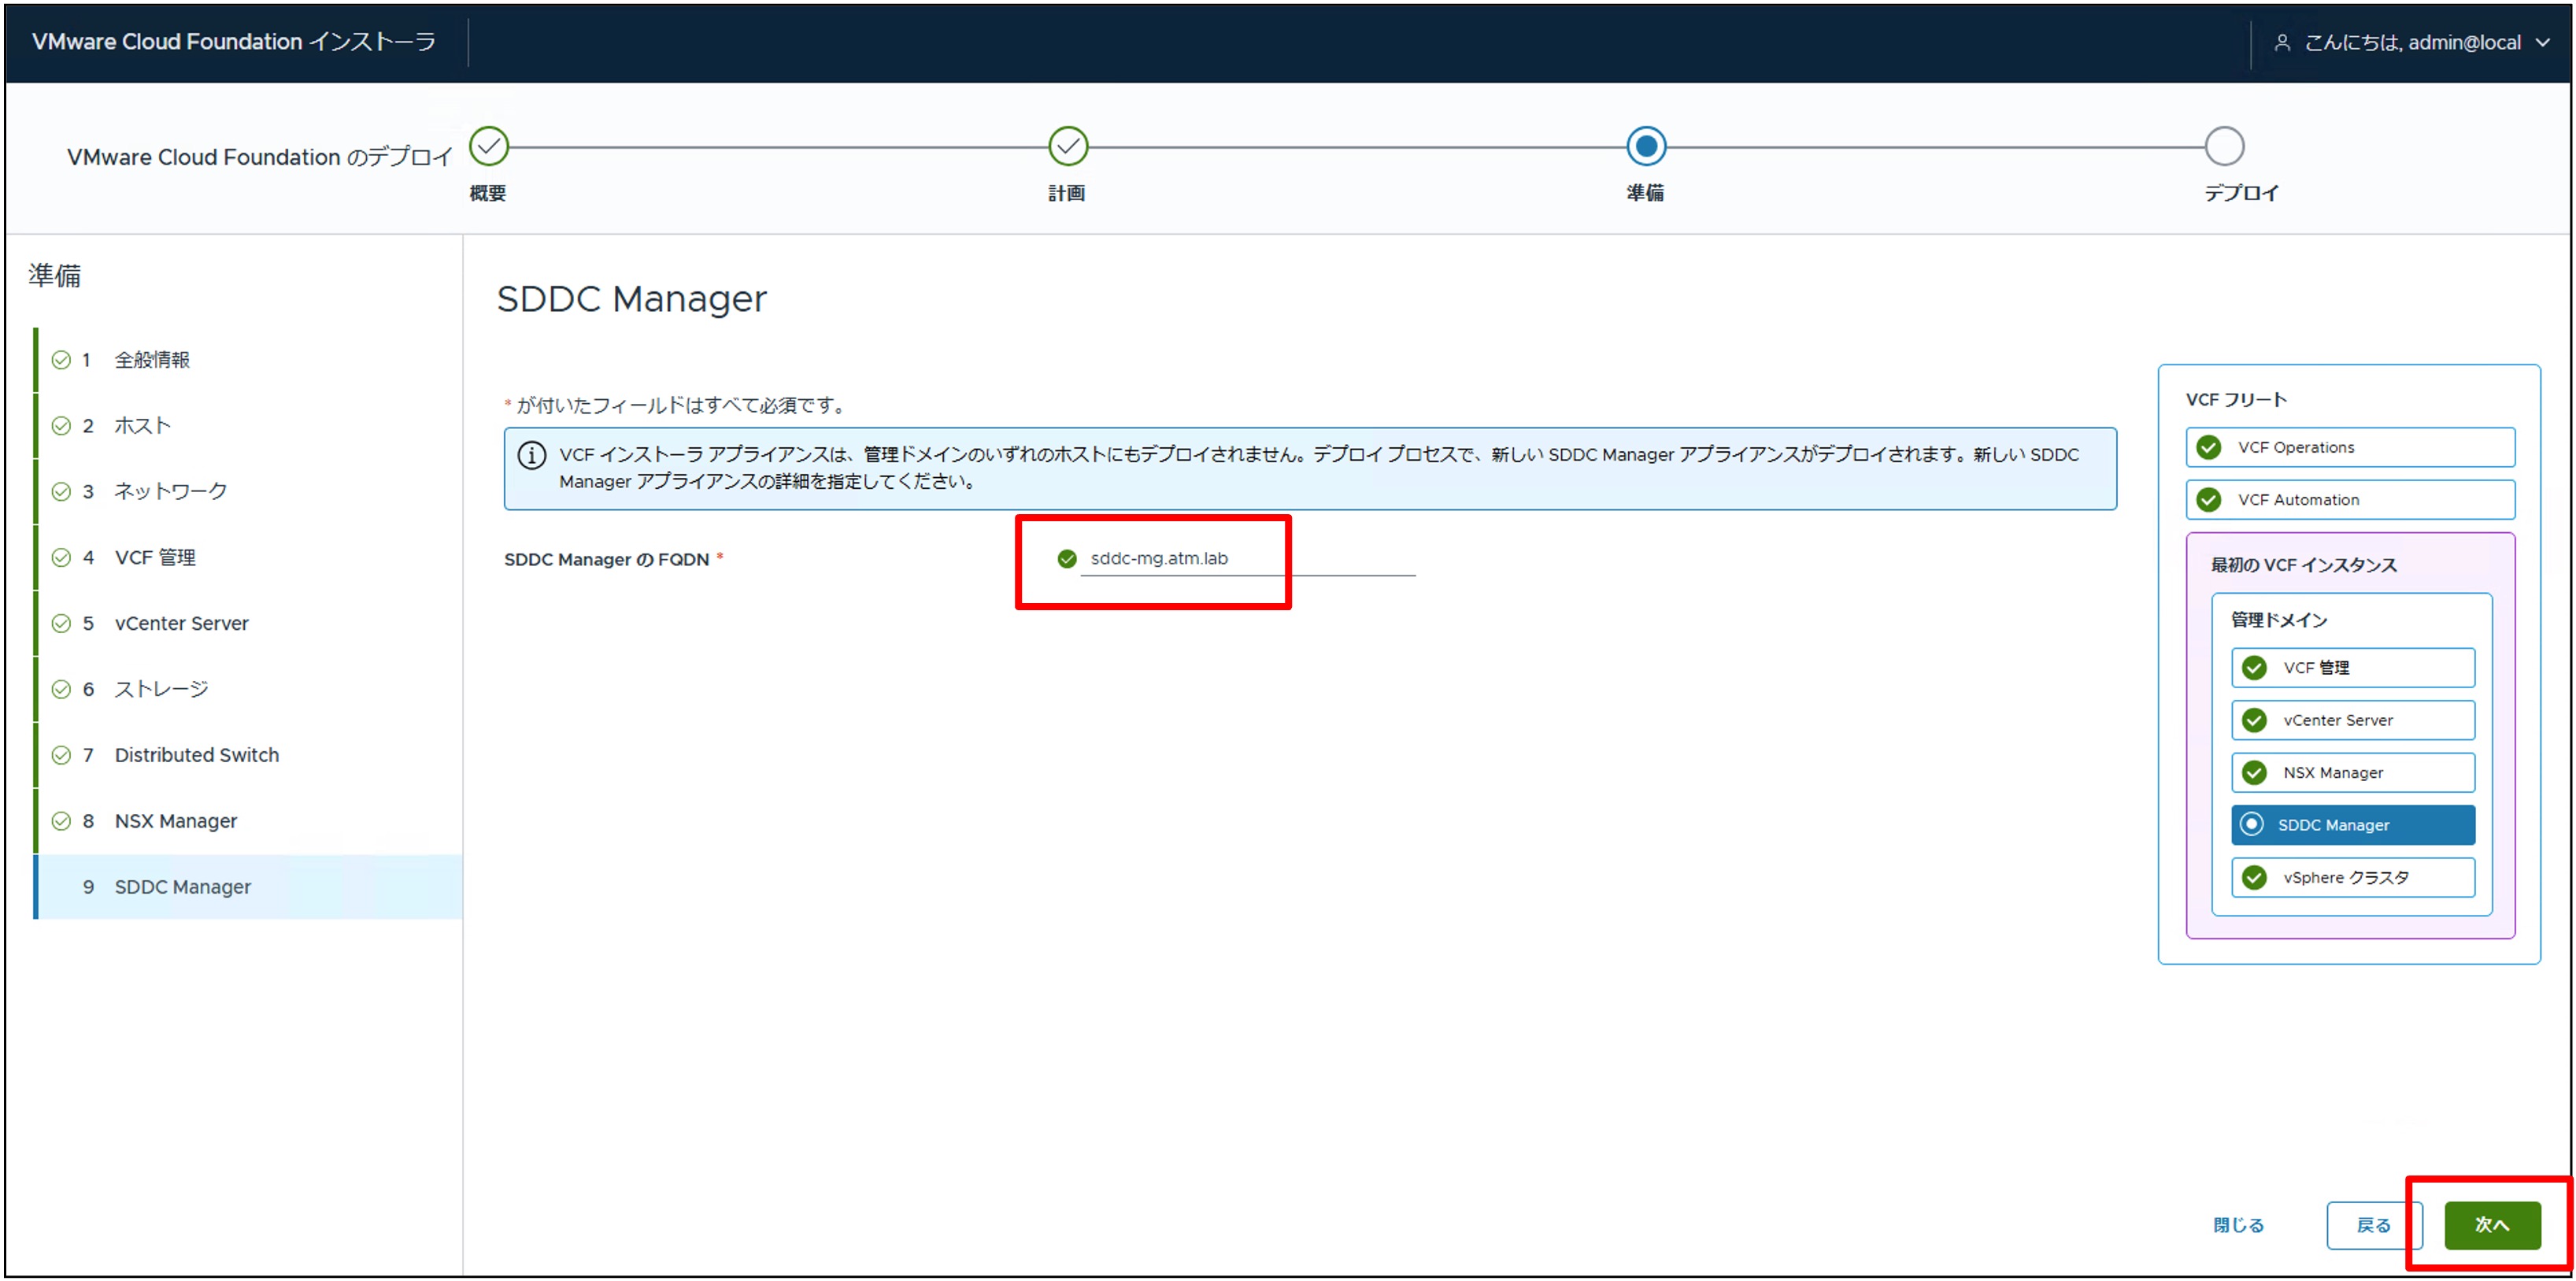Go to step 1 全般情報
Screen dimensions: 2576x1281
tap(248, 360)
